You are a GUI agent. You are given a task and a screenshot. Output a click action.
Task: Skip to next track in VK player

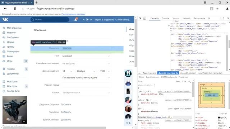coord(91,19)
